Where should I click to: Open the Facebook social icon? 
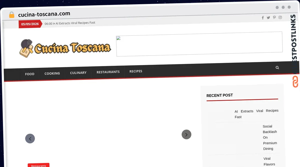pos(263,18)
